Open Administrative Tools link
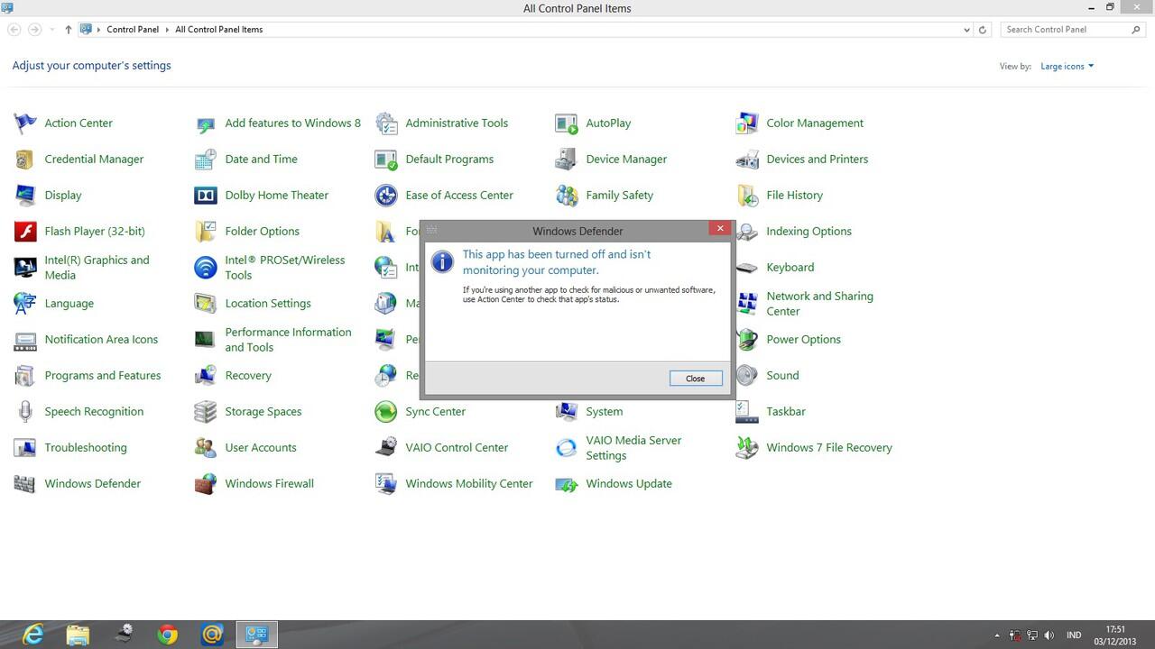The height and width of the screenshot is (649, 1155). click(457, 123)
